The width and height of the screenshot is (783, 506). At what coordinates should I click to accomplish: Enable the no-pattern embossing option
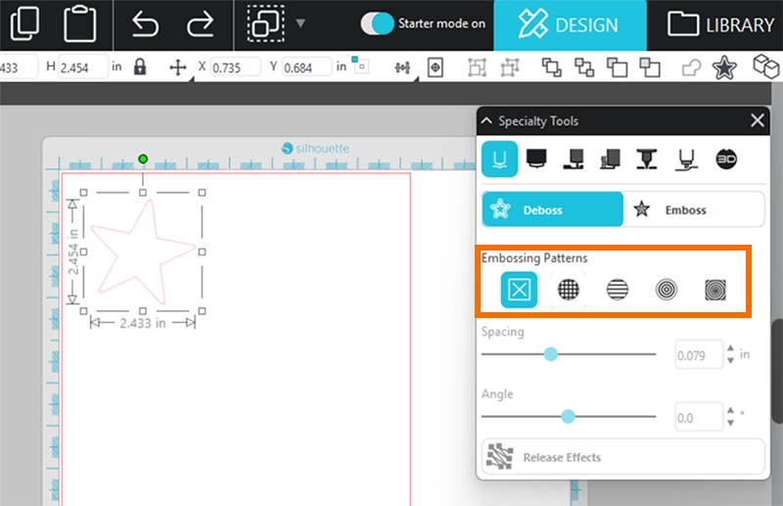coord(520,289)
